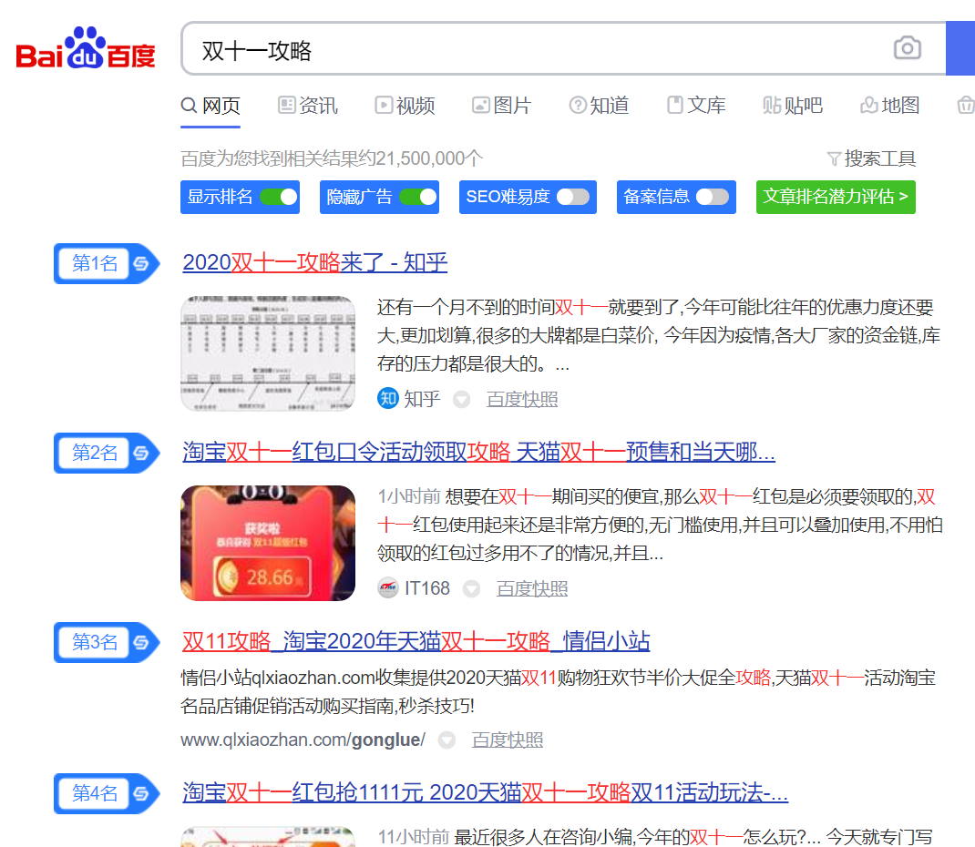Toggle the 显示排名 switch
The width and height of the screenshot is (975, 847).
(279, 197)
